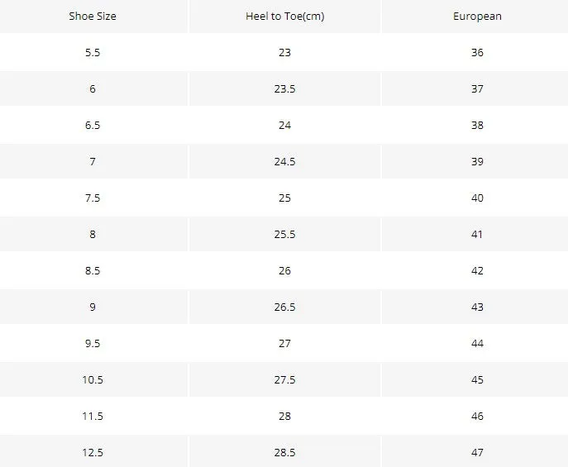Click the 28 cm heel to toe value
The width and height of the screenshot is (568, 467).
point(284,417)
